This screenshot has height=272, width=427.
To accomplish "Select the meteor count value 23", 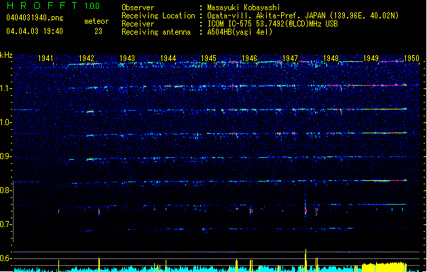I will click(x=98, y=31).
